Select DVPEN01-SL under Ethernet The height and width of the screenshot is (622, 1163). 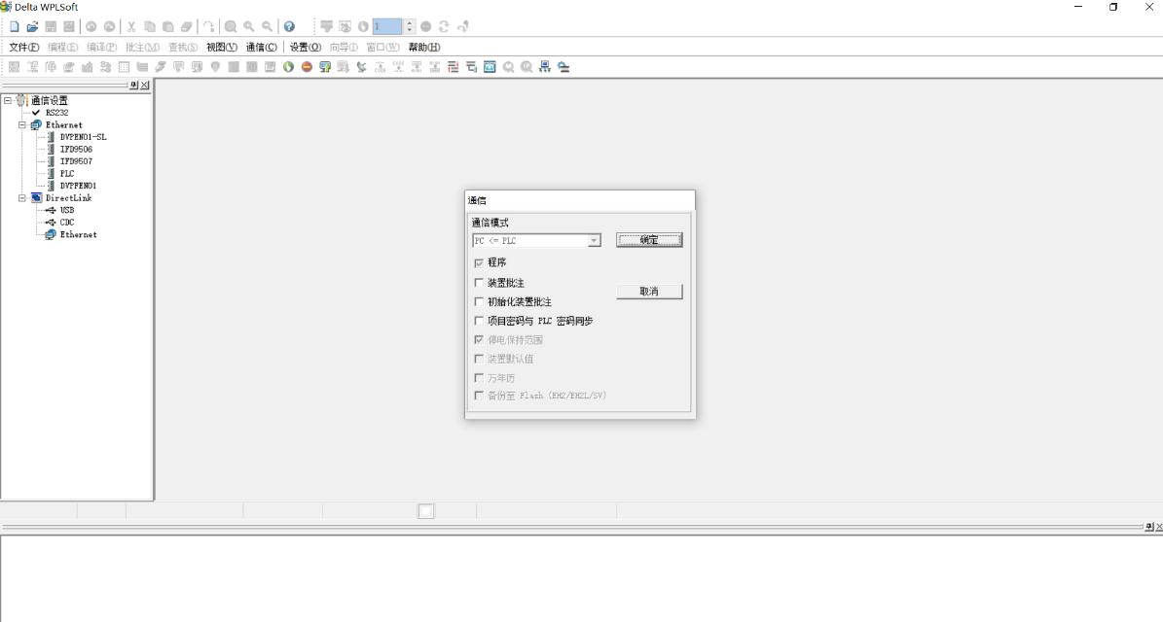(83, 137)
